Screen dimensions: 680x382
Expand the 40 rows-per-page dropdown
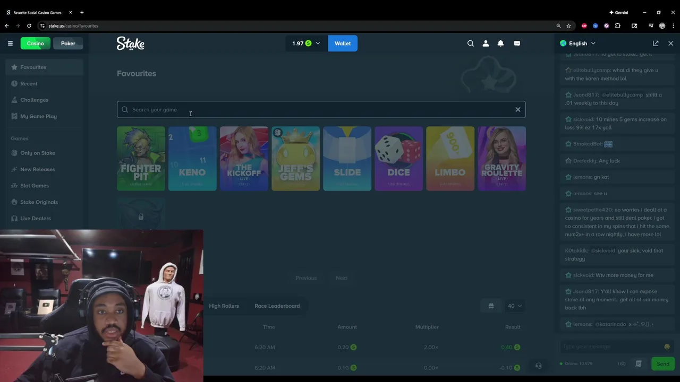coord(515,306)
